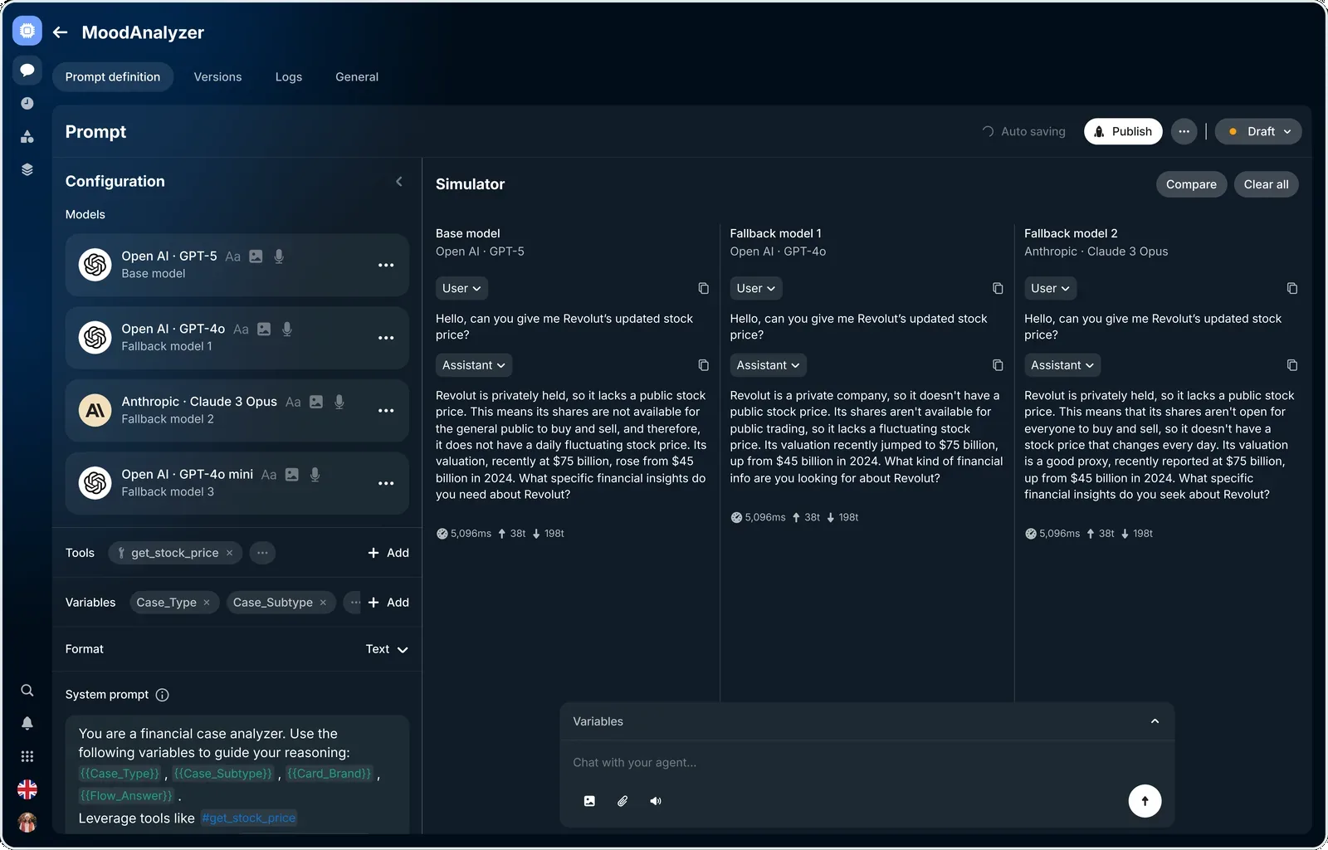Open the shapes sidebar icon
The height and width of the screenshot is (850, 1328).
coord(27,136)
